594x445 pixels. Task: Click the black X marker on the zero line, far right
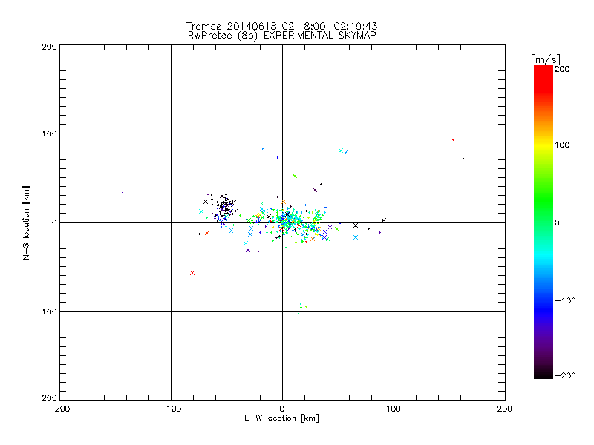(x=384, y=220)
